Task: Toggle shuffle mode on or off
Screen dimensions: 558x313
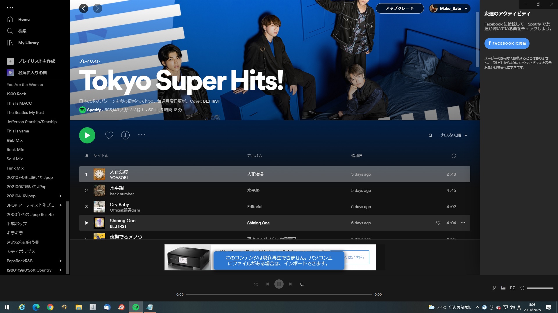Action: [x=256, y=283]
